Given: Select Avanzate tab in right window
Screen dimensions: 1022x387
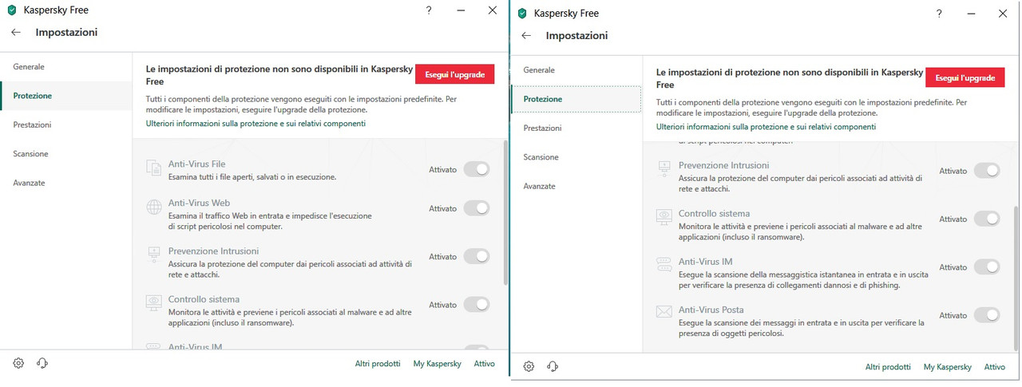Looking at the screenshot, I should (576, 186).
